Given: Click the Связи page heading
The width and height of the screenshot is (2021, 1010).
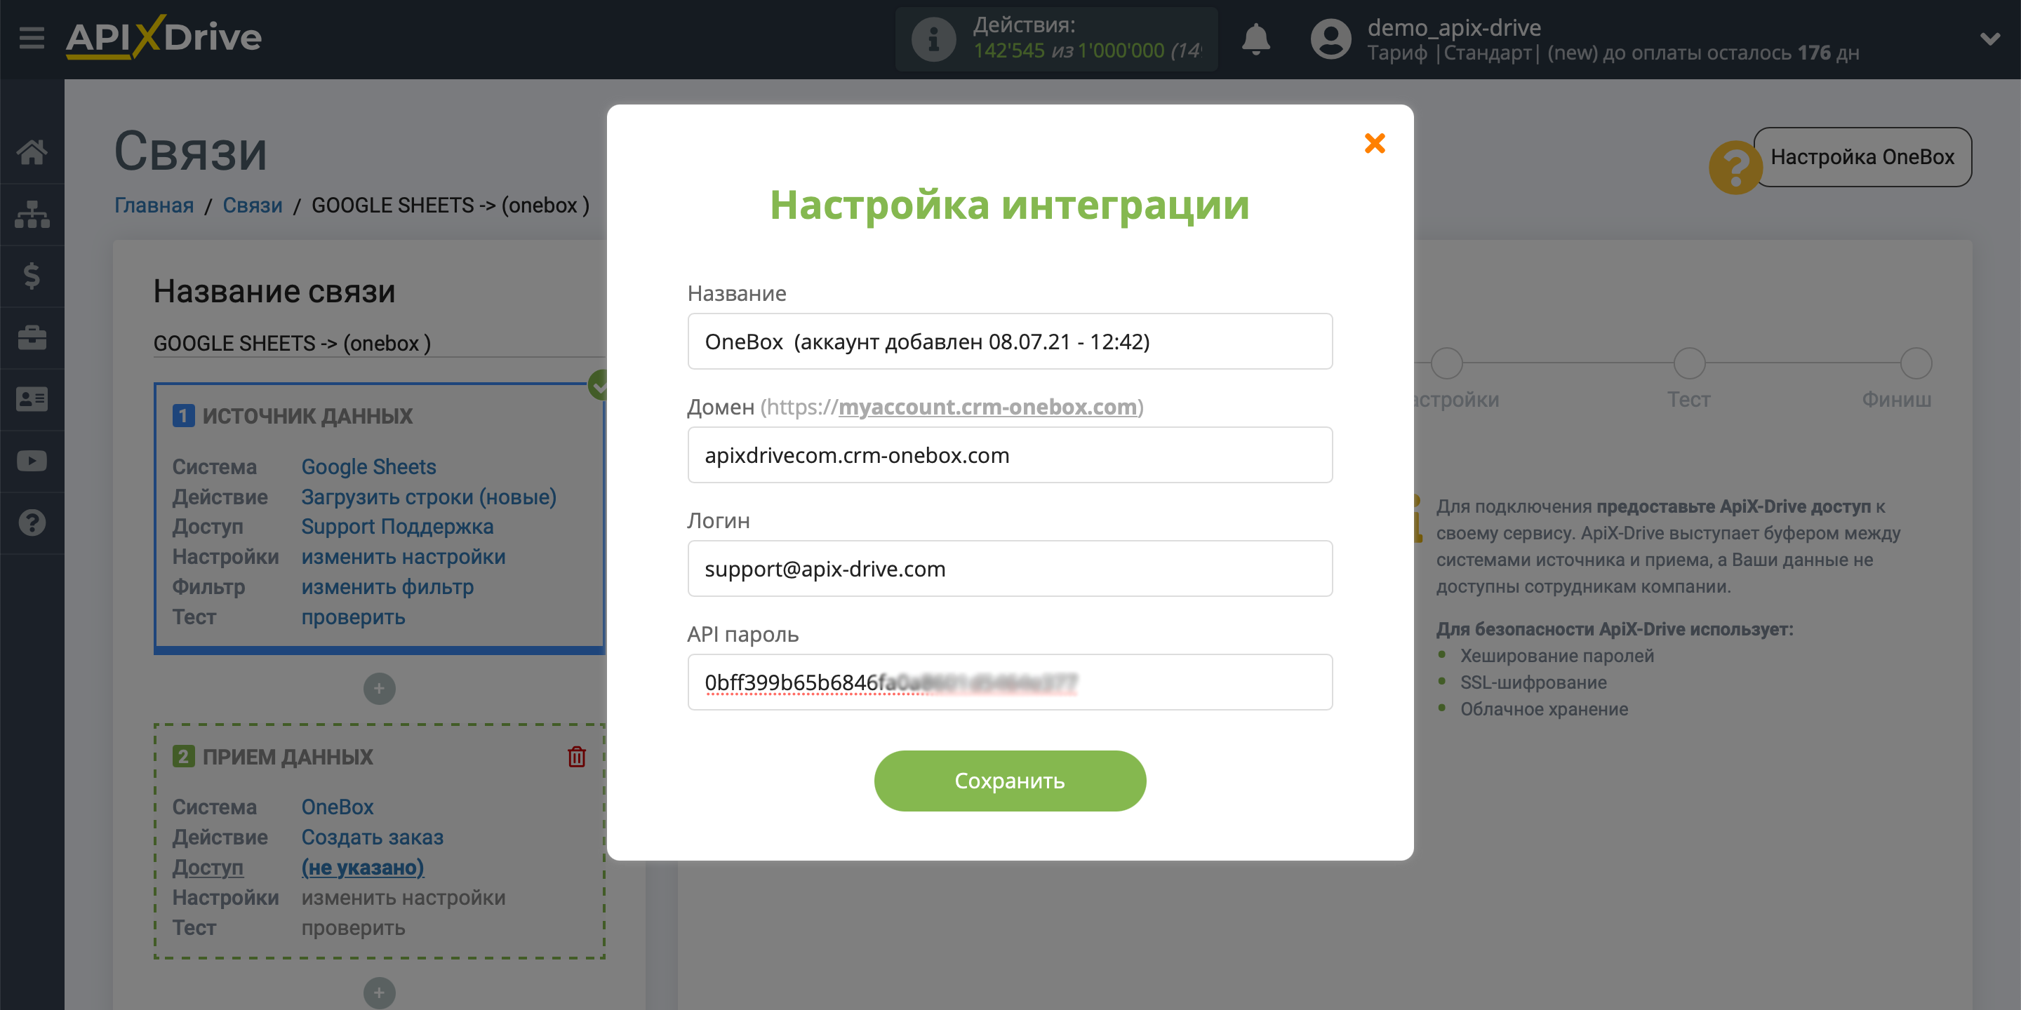Looking at the screenshot, I should [x=191, y=151].
